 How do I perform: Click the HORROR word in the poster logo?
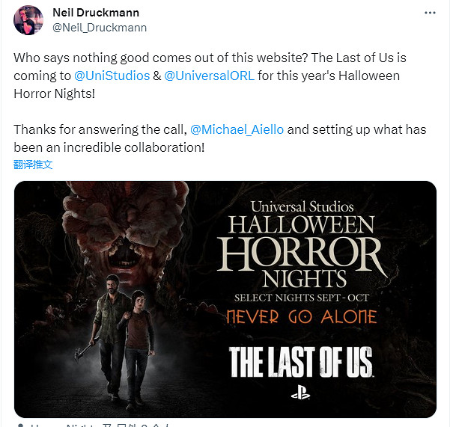[301, 254]
